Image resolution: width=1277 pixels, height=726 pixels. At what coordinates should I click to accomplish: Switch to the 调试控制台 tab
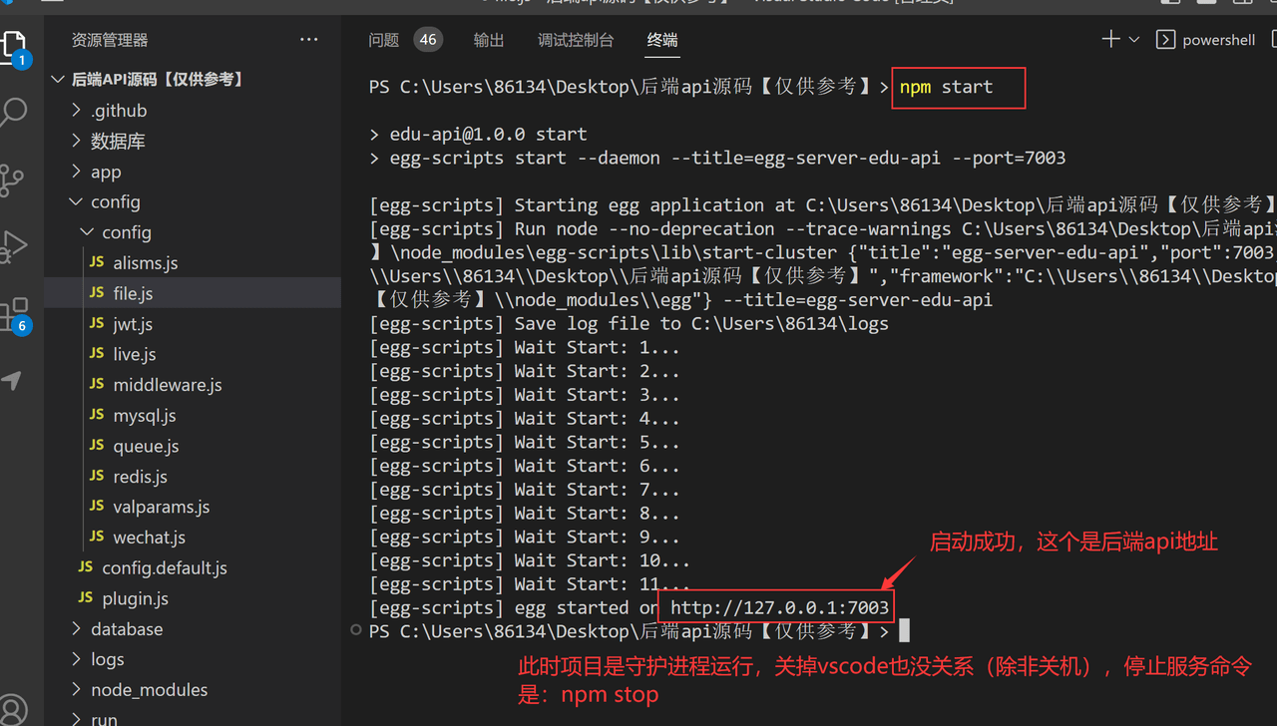pos(576,40)
